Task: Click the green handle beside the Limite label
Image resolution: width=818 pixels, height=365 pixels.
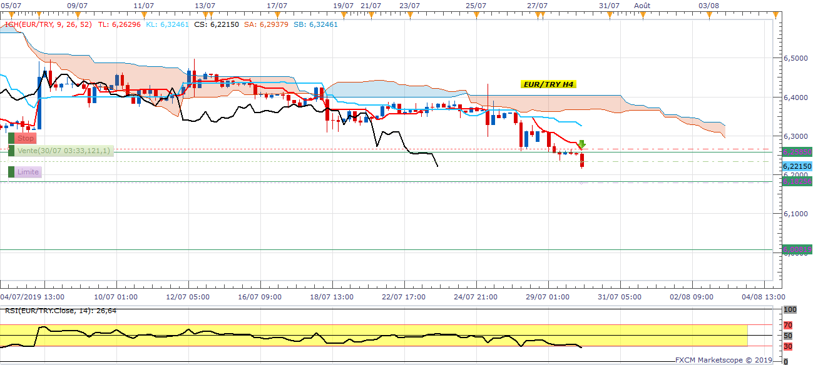Action: pyautogui.click(x=11, y=172)
